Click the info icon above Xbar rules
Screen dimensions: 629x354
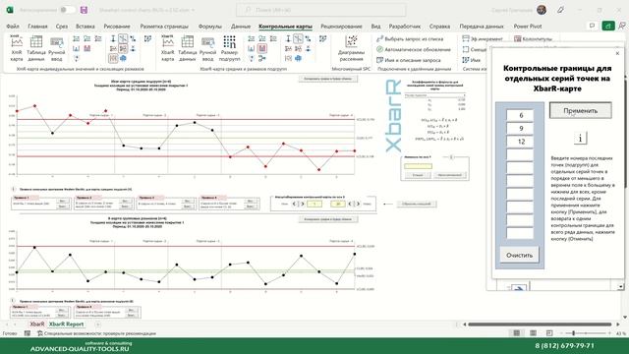(x=13, y=189)
